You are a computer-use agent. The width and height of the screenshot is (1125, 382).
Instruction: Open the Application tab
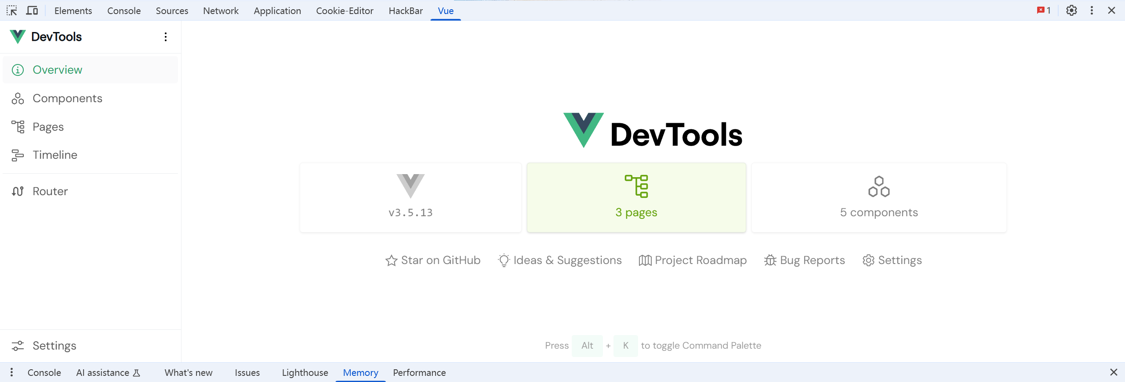(x=277, y=11)
